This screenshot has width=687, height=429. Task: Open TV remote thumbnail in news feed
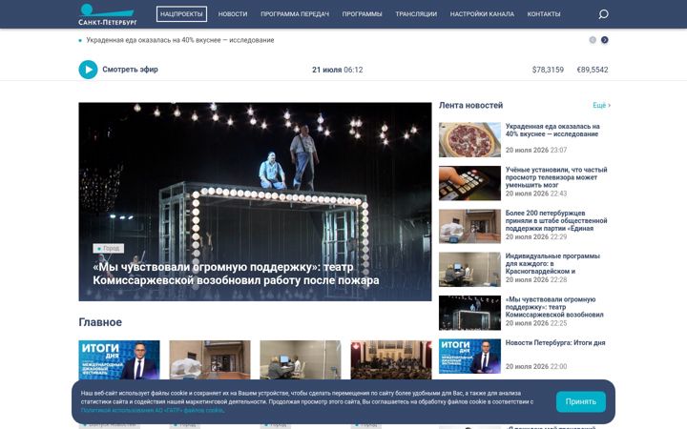[x=469, y=183]
